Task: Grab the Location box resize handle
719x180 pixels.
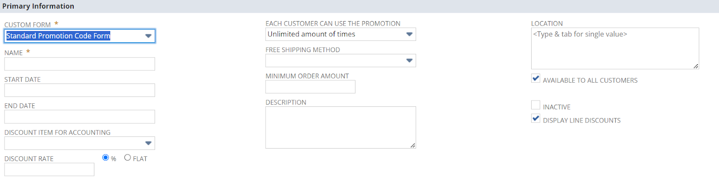Action: pyautogui.click(x=696, y=66)
